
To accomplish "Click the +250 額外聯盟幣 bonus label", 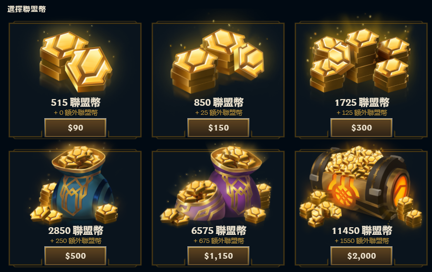I will pos(76,241).
